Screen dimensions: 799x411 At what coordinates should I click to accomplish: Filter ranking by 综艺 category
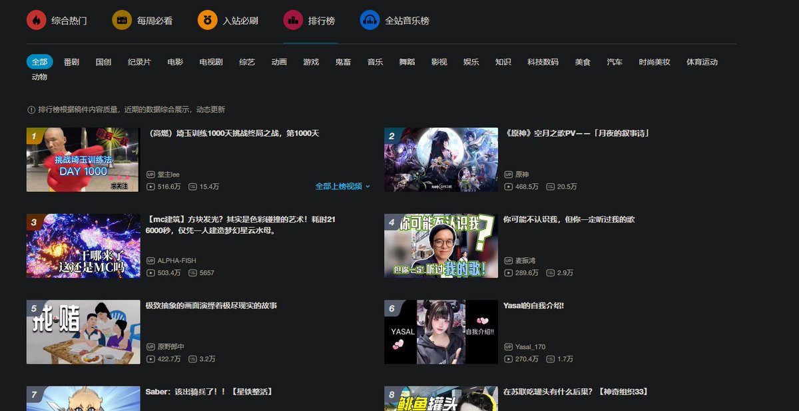tap(247, 62)
